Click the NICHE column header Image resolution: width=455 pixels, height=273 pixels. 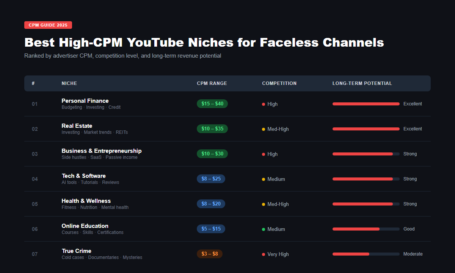click(x=69, y=83)
